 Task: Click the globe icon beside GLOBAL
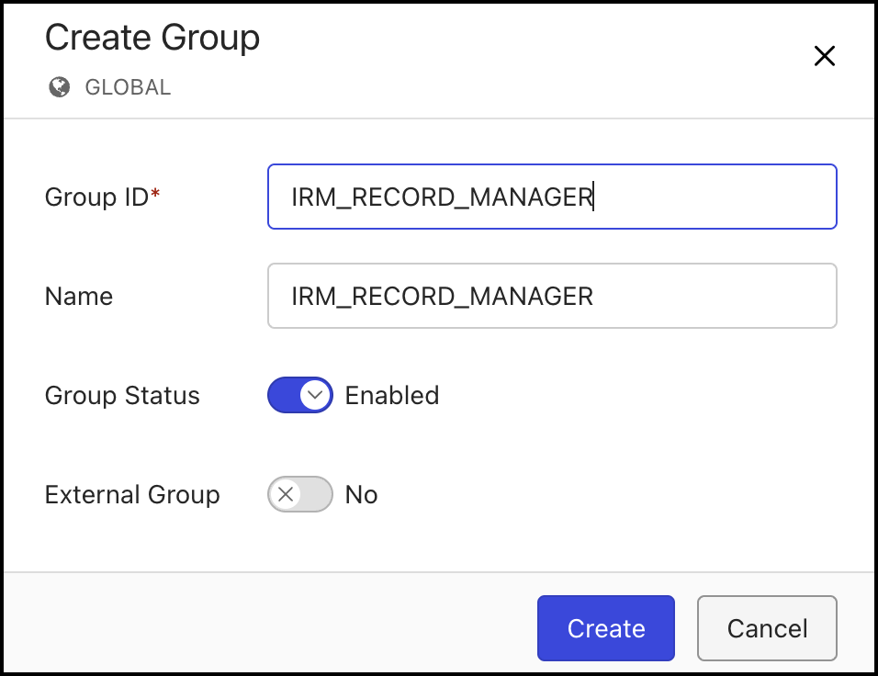point(59,87)
